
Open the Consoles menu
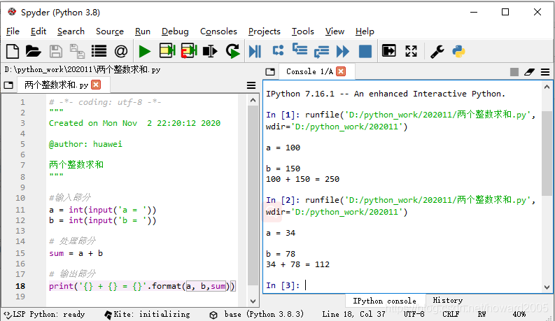pos(218,31)
